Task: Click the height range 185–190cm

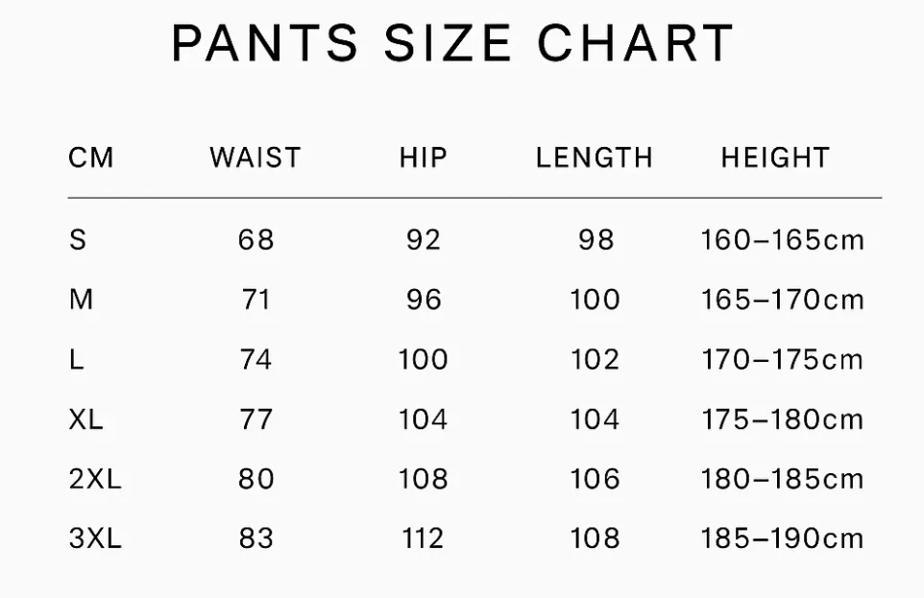Action: (x=783, y=538)
